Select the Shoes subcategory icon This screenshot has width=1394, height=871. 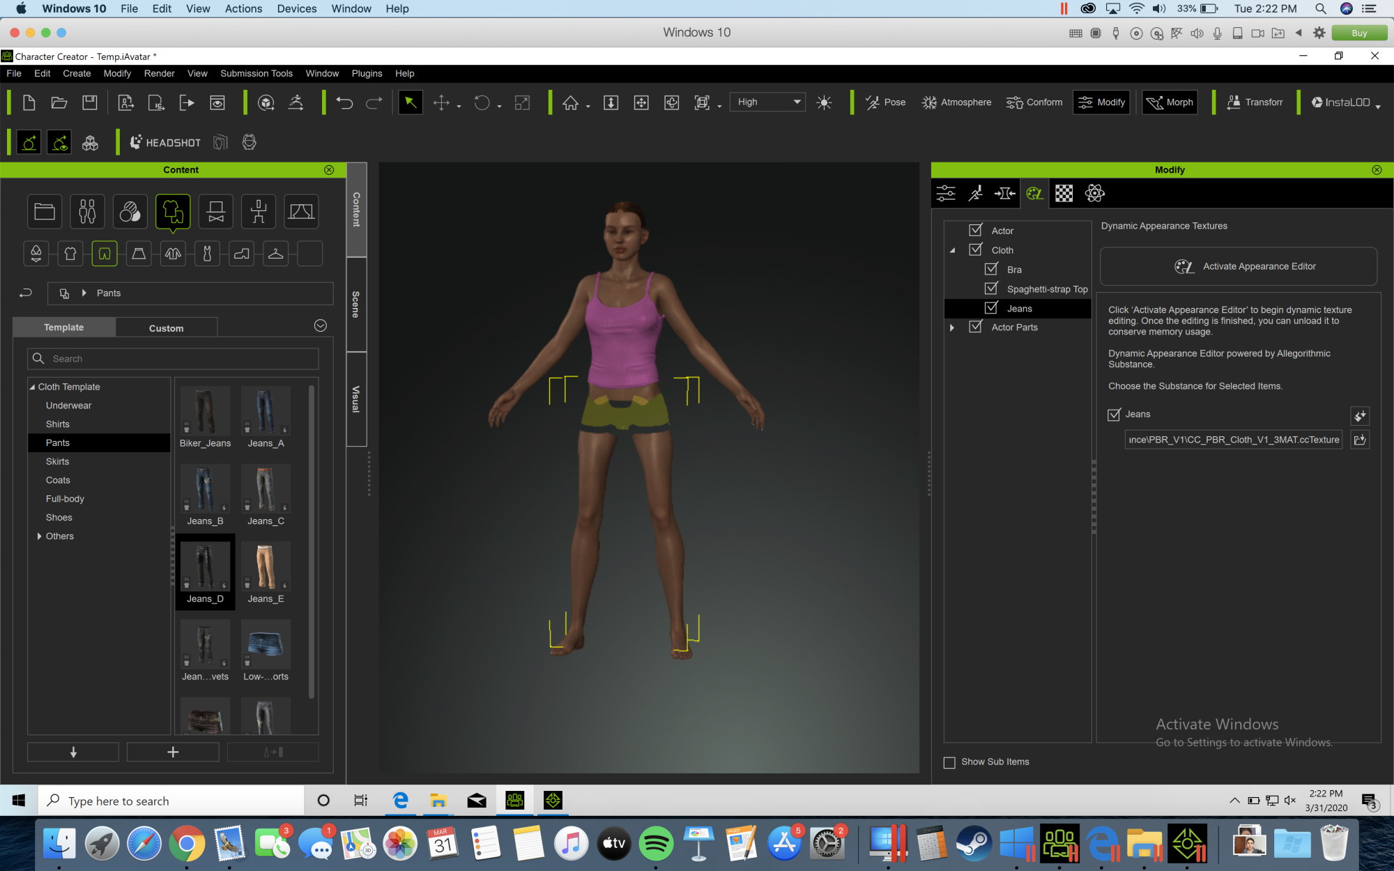coord(241,254)
